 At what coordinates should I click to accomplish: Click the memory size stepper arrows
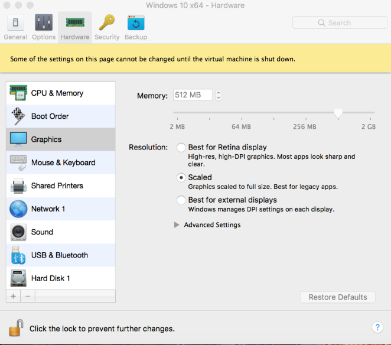point(219,95)
